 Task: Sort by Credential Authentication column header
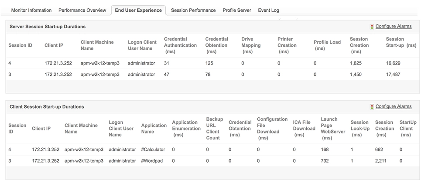pyautogui.click(x=180, y=45)
